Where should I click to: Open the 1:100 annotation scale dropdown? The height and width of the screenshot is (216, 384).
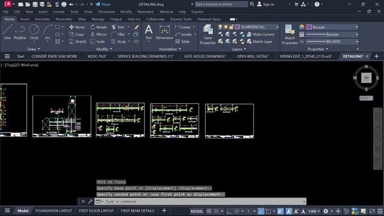[314, 211]
